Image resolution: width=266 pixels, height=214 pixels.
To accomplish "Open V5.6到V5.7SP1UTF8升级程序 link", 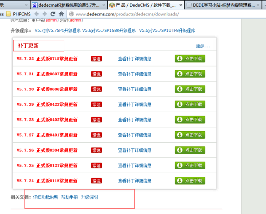I will pos(167,31).
